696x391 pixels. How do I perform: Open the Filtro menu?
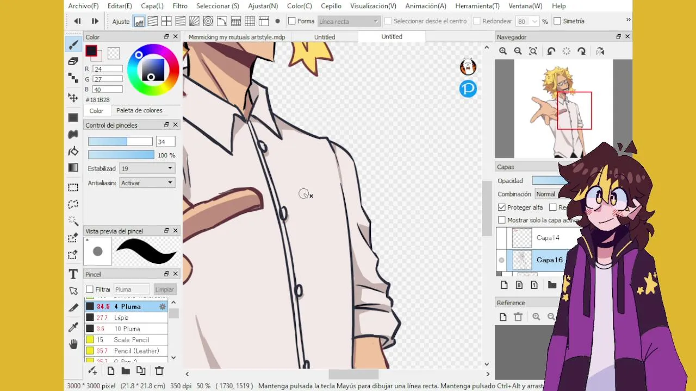(180, 6)
